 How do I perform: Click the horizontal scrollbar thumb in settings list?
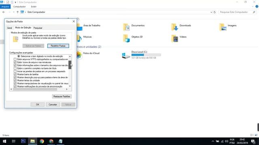click(x=35, y=89)
